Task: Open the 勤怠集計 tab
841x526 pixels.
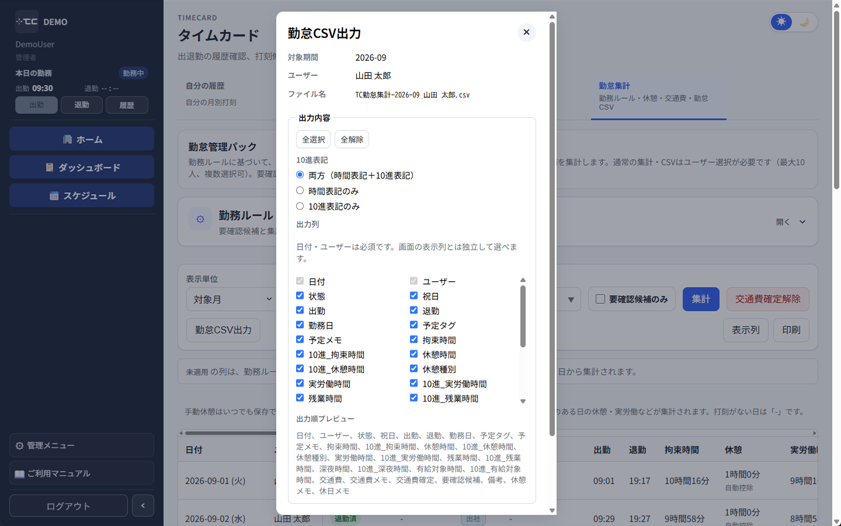Action: [x=658, y=96]
